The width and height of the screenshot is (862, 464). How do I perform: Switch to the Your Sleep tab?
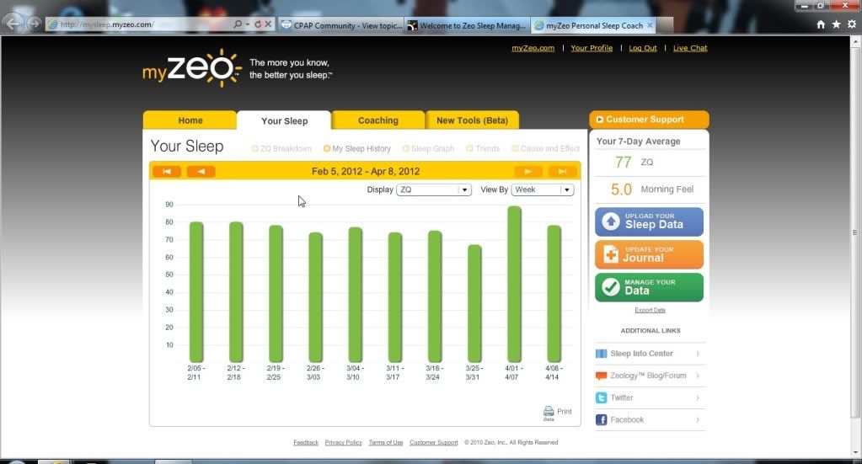284,120
